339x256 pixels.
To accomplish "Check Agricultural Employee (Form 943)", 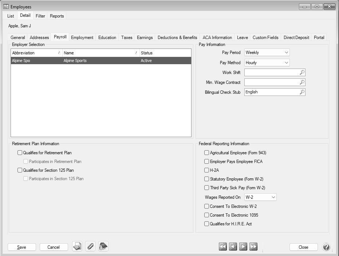I will tap(207, 153).
